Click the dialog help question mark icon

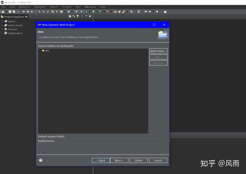[41, 160]
